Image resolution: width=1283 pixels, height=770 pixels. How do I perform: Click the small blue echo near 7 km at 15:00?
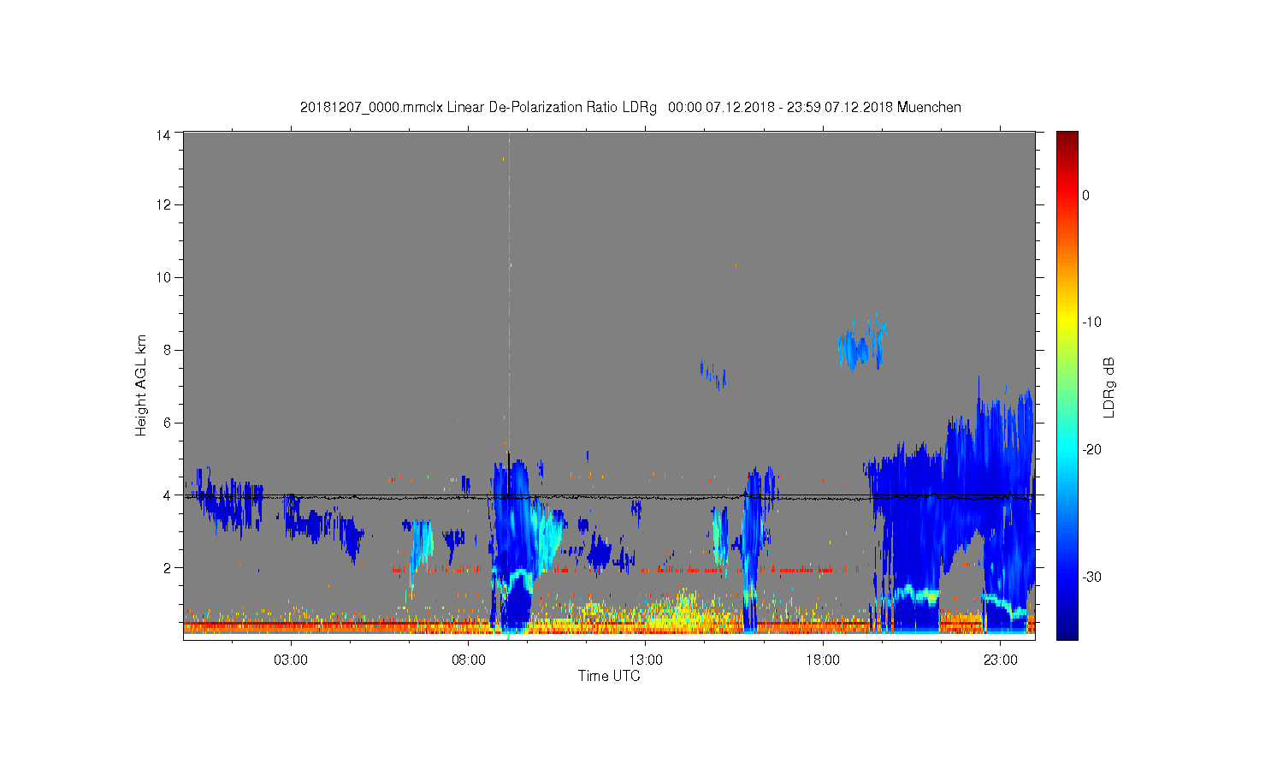713,374
